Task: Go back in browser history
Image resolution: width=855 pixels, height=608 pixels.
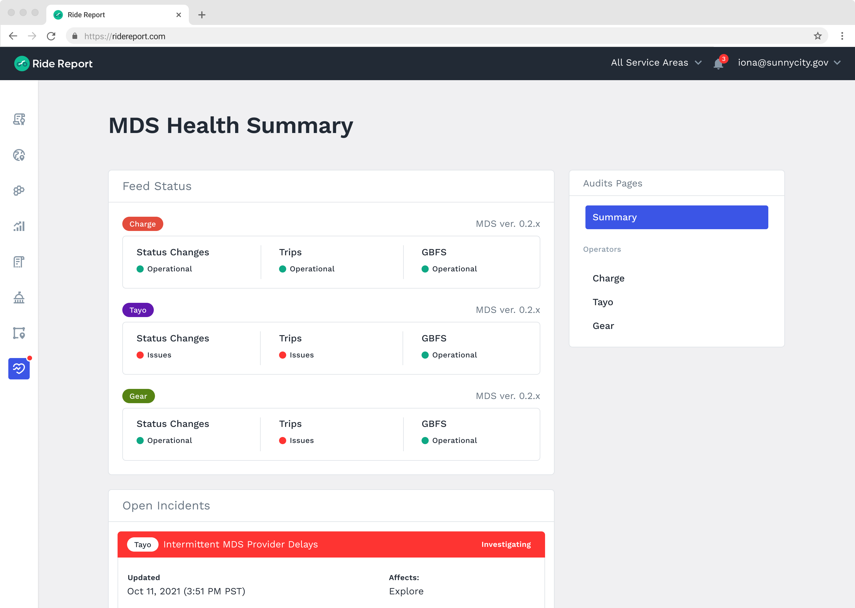Action: pos(13,36)
